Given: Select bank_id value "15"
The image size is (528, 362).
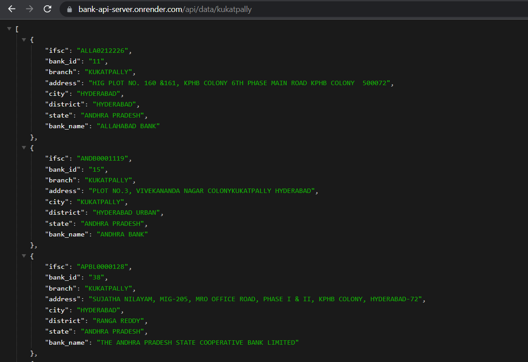Looking at the screenshot, I should [96, 169].
